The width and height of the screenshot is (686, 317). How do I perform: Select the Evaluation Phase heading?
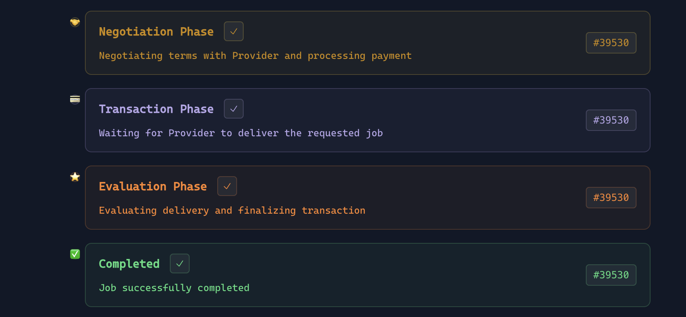153,186
